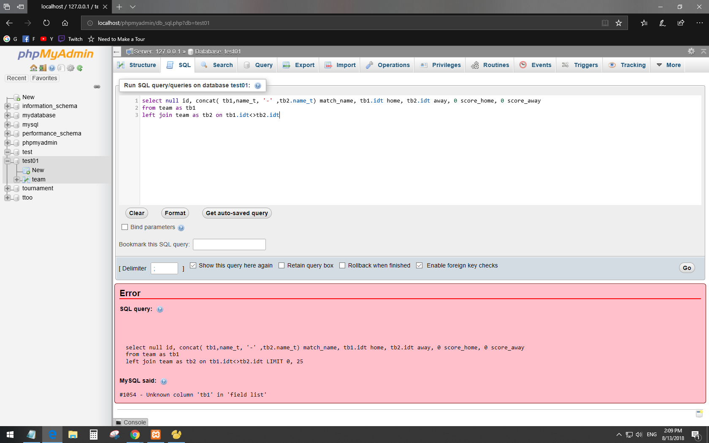Reload navigation panel with green refresh icon
This screenshot has width=709, height=443.
[x=80, y=68]
